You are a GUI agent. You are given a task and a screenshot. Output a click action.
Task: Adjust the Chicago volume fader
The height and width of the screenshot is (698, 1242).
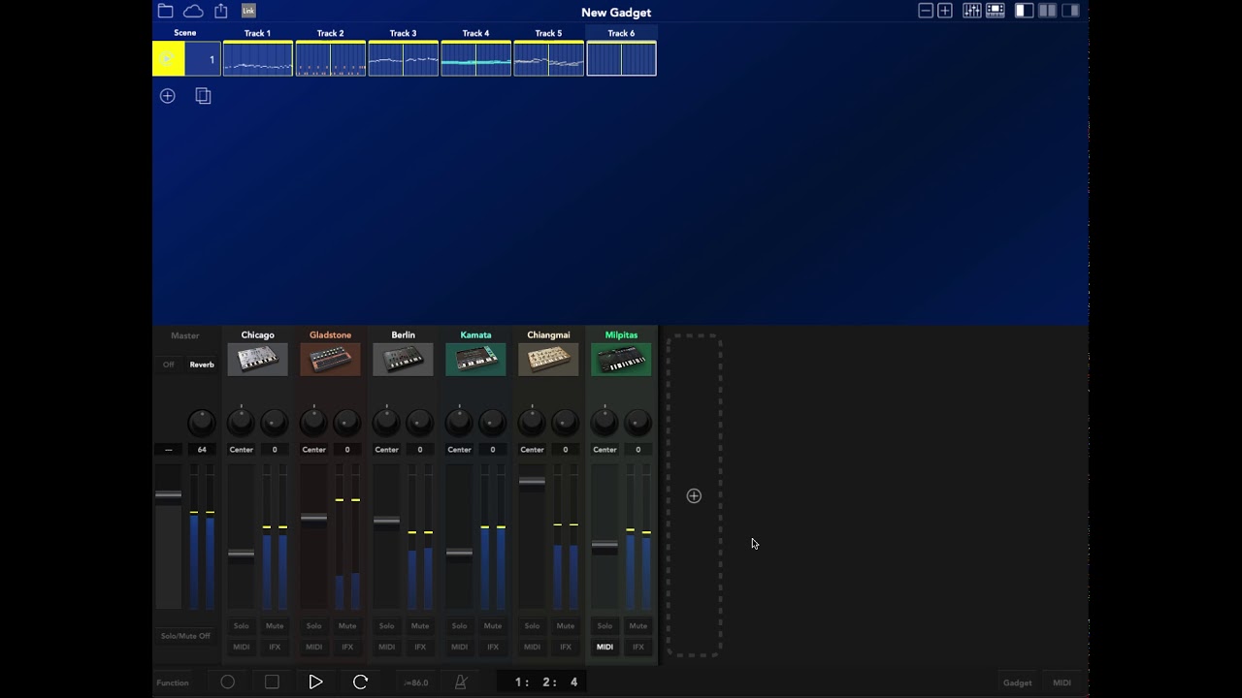tap(241, 555)
